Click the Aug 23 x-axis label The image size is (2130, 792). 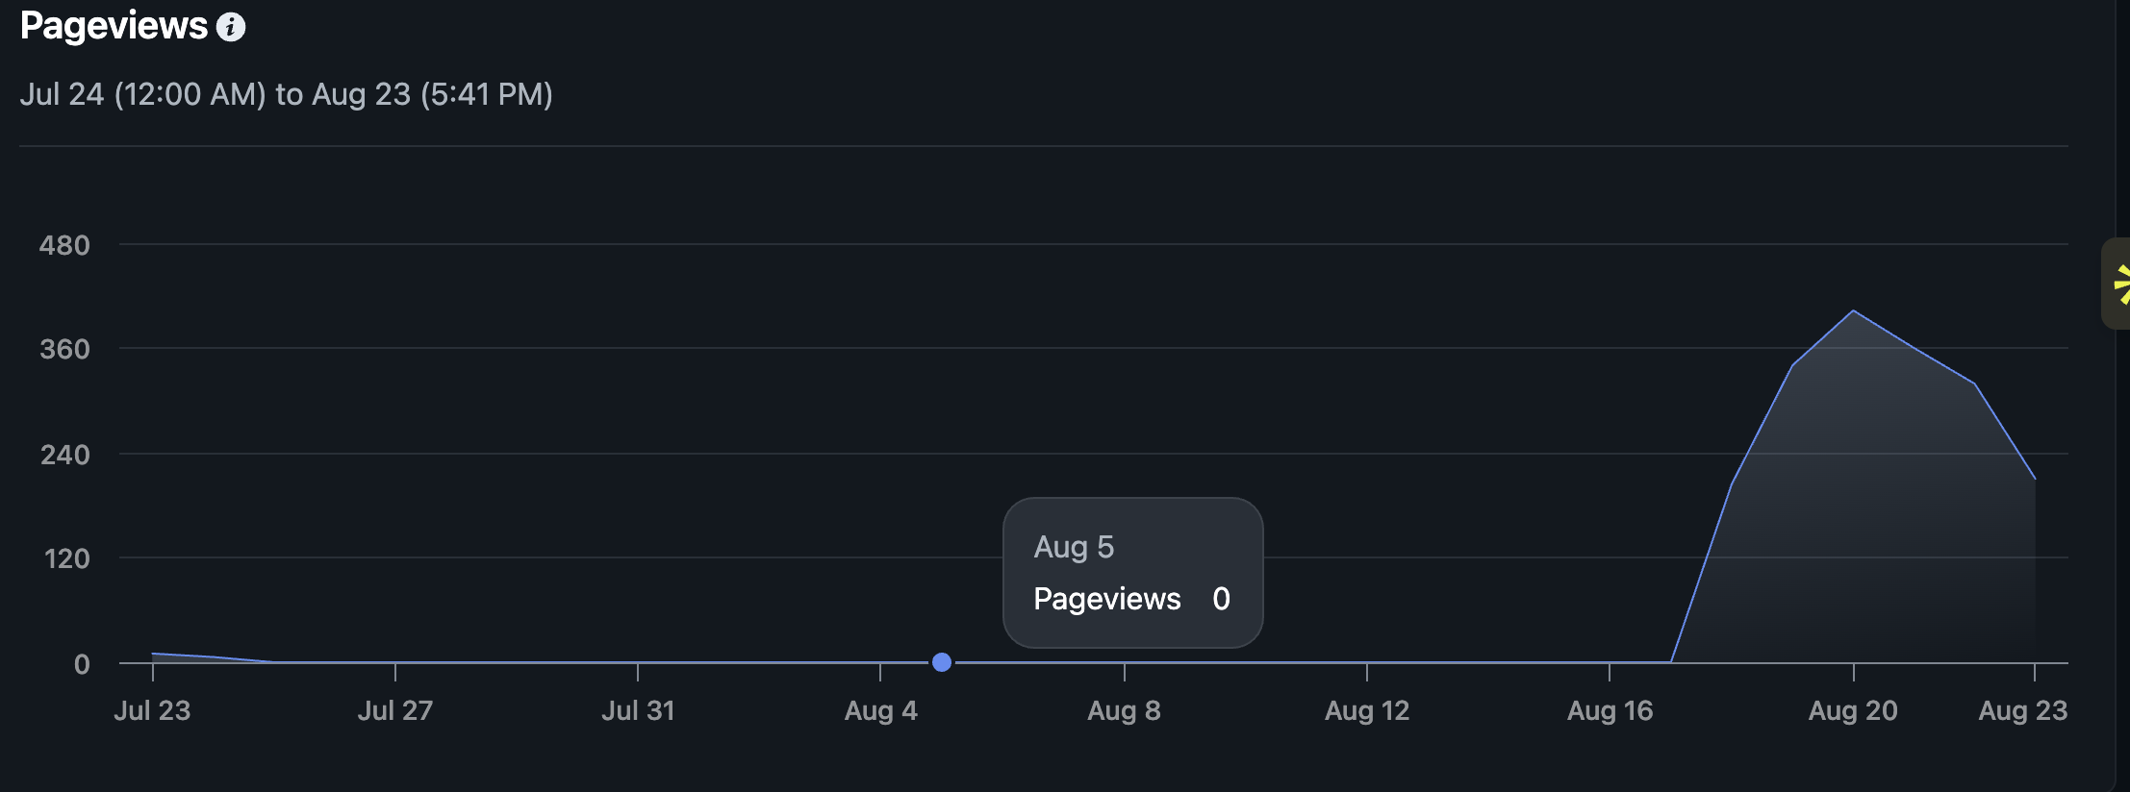pyautogui.click(x=2022, y=711)
